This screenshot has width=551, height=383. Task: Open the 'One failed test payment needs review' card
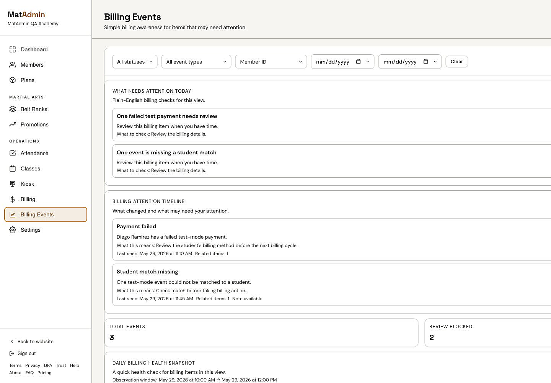pyautogui.click(x=332, y=125)
